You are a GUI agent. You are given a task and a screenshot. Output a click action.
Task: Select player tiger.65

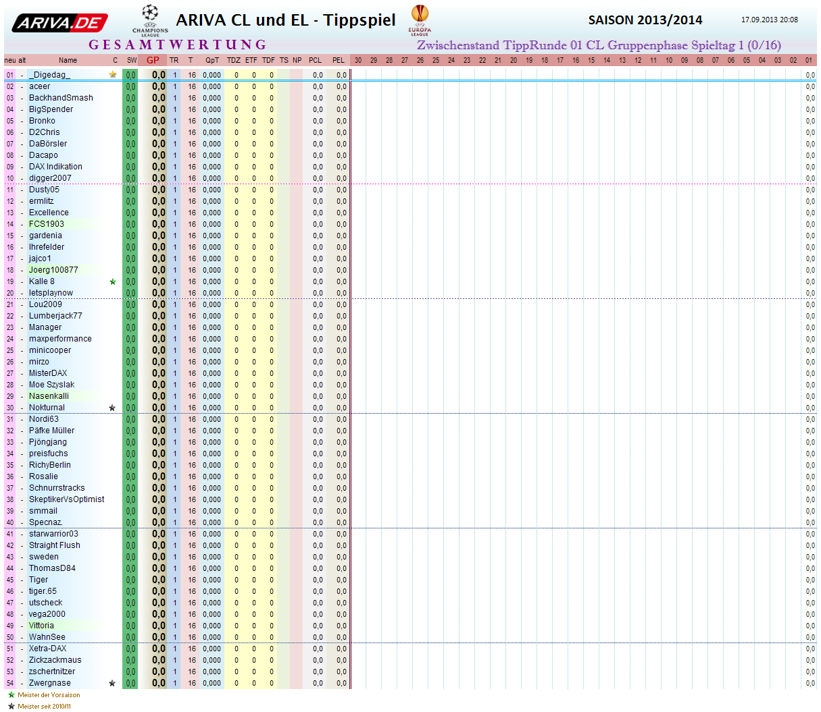click(43, 591)
